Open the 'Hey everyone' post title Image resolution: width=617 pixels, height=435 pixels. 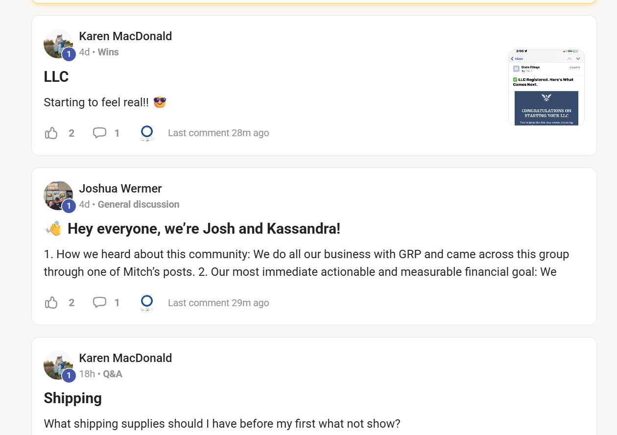coord(204,229)
